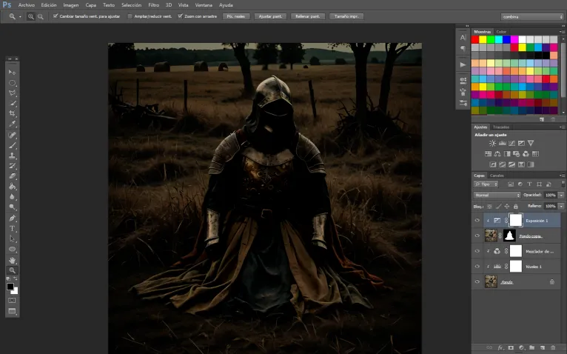Hide the Niveles 1 layer
567x354 pixels.
[477, 267]
